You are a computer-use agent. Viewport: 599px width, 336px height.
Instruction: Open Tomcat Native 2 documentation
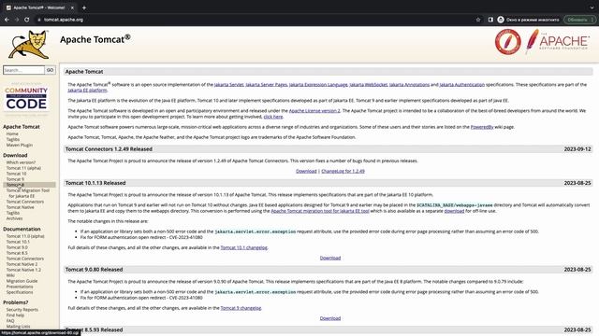click(x=22, y=264)
